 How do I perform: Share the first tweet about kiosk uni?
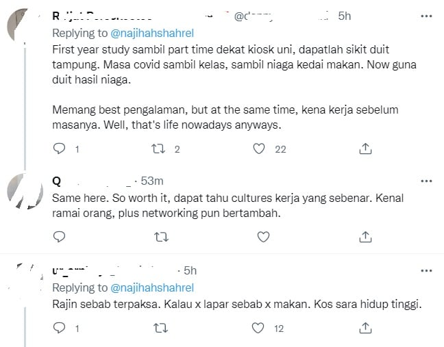pyautogui.click(x=366, y=149)
